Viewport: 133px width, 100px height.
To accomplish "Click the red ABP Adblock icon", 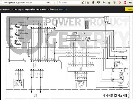I will point(125,3).
